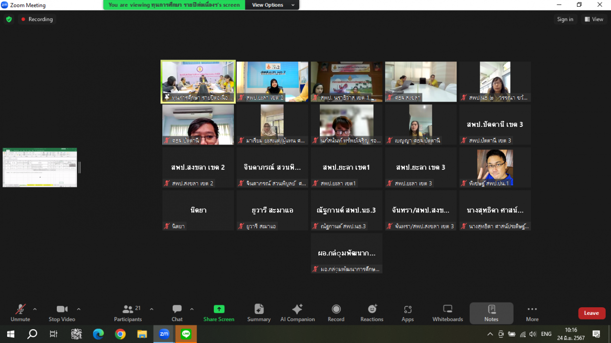Show hidden system tray icons
Image resolution: width=611 pixels, height=343 pixels.
490,334
